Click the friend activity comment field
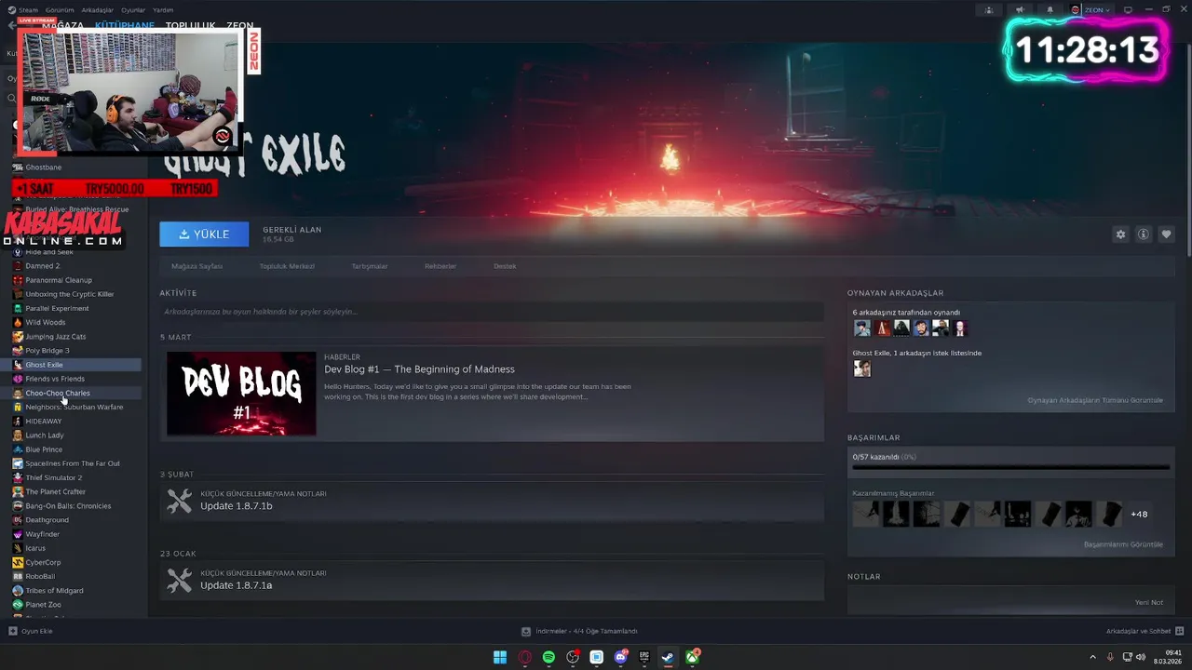The width and height of the screenshot is (1192, 670). (x=492, y=312)
